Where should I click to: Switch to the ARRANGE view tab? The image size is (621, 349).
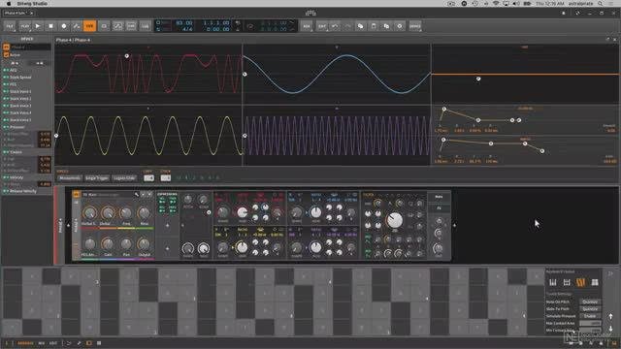click(x=25, y=343)
